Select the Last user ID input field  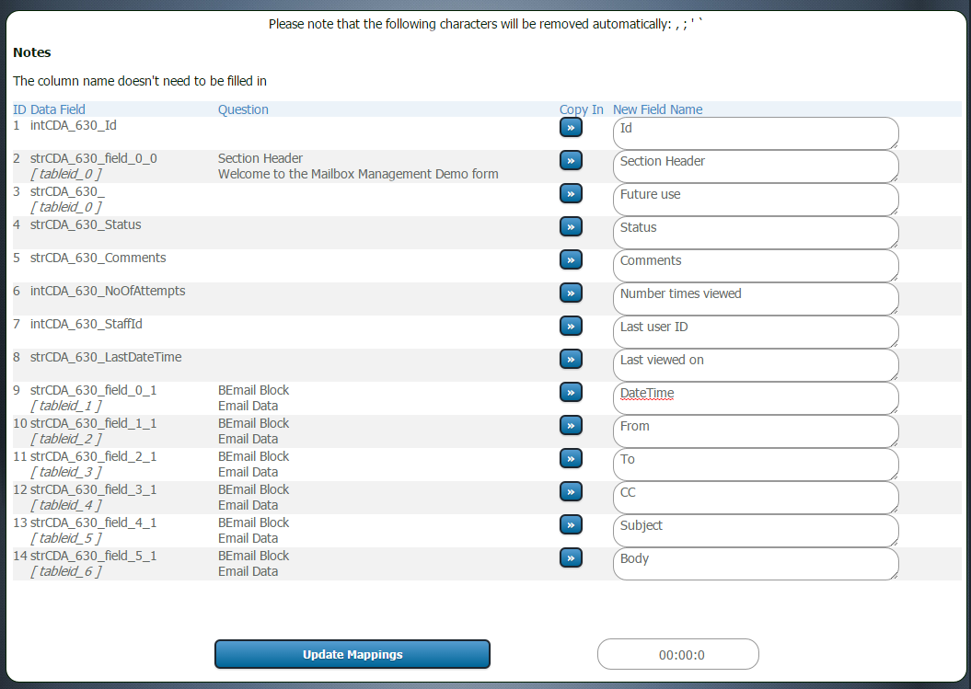coord(755,332)
